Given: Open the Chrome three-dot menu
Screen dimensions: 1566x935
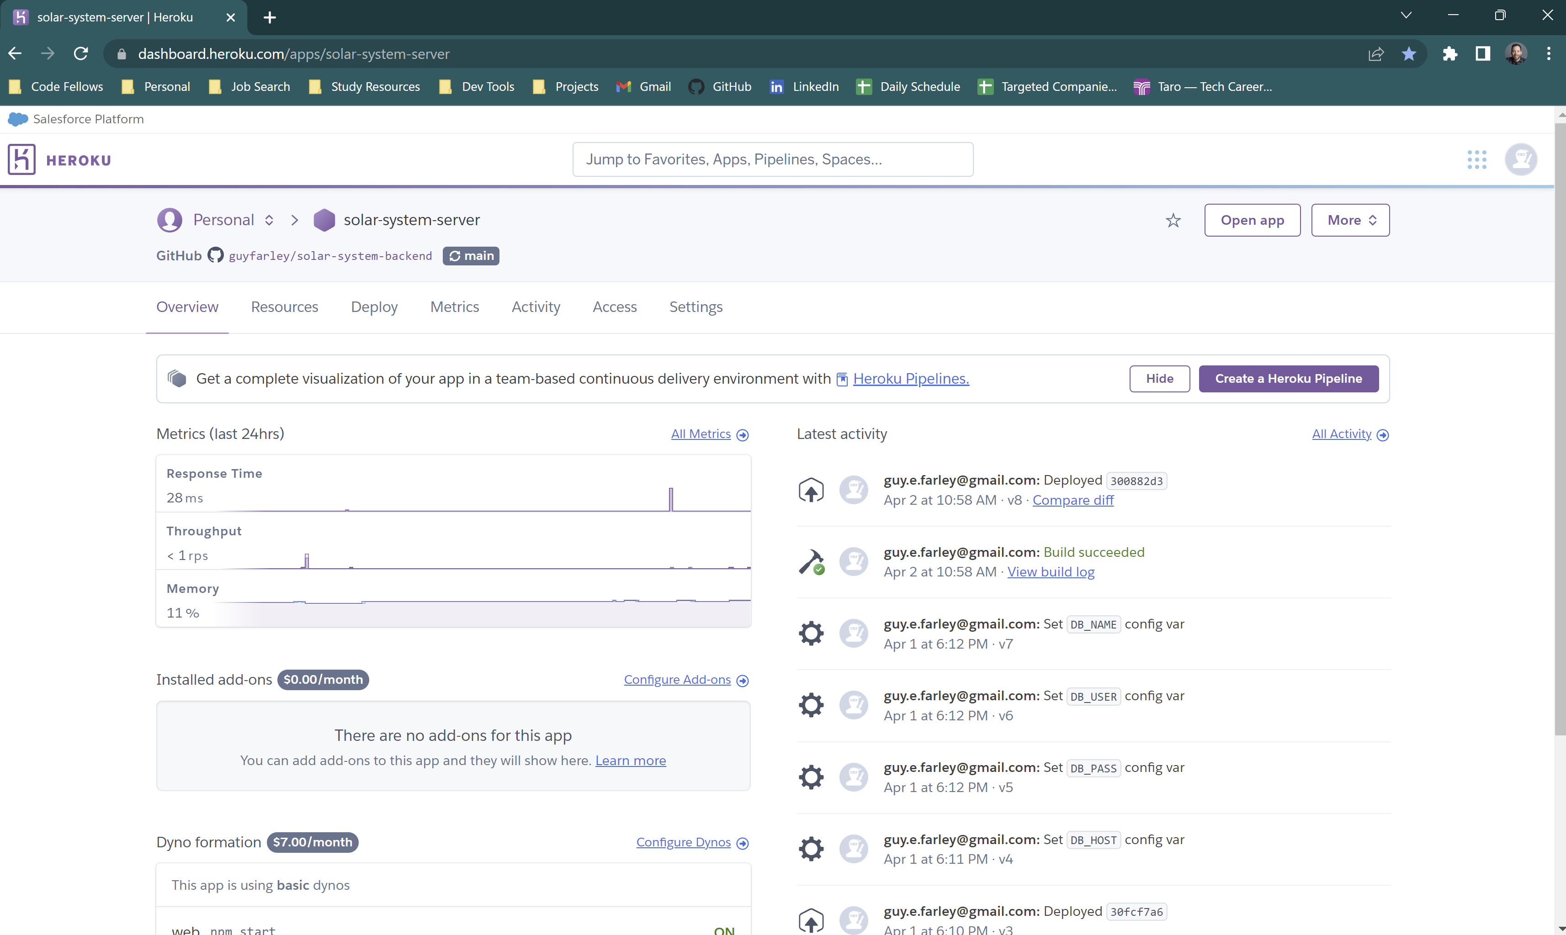Looking at the screenshot, I should tap(1548, 53).
